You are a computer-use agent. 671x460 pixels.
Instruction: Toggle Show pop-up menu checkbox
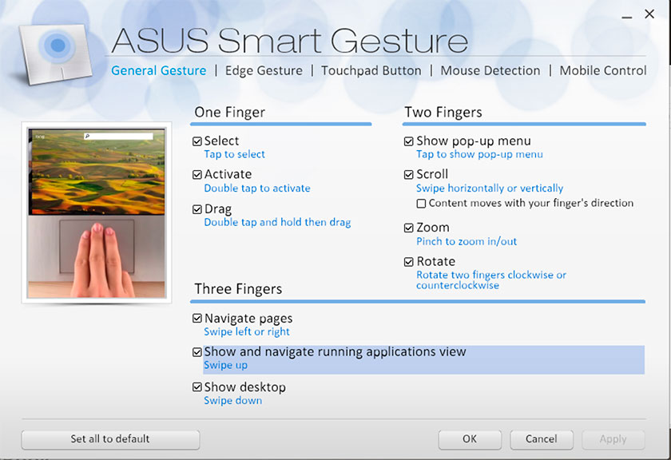(x=409, y=141)
